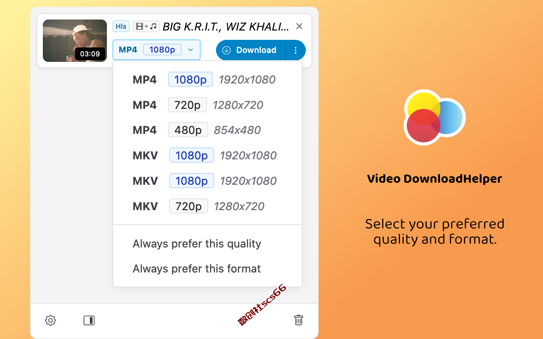Click the 480p quality badge
This screenshot has width=543, height=339.
point(188,130)
